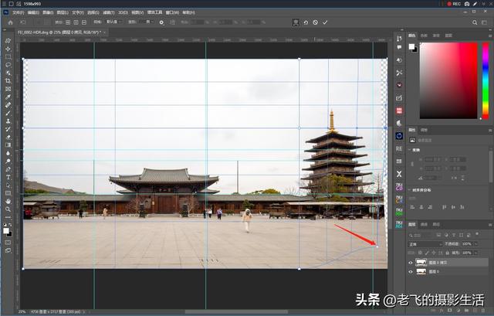The image size is (494, 316).
Task: Open the layer blend mode dropdown
Action: click(x=425, y=244)
